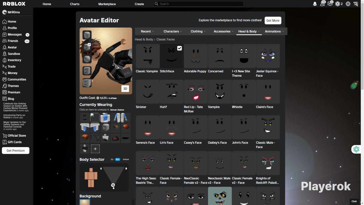The width and height of the screenshot is (364, 205).
Task: Select the R15 body type
Action: [117, 159]
